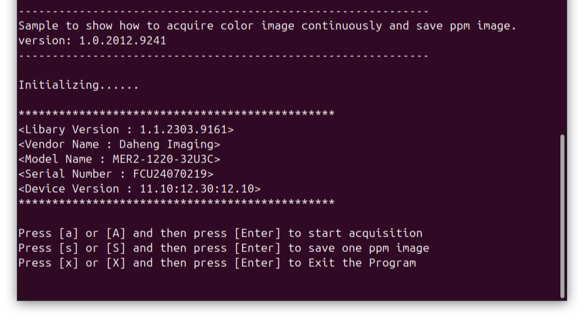
Task: Click the "Initializing......" status line
Action: coord(78,86)
